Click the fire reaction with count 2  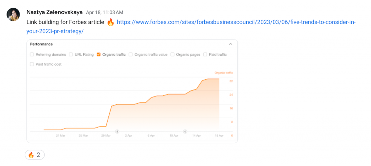click(35, 155)
